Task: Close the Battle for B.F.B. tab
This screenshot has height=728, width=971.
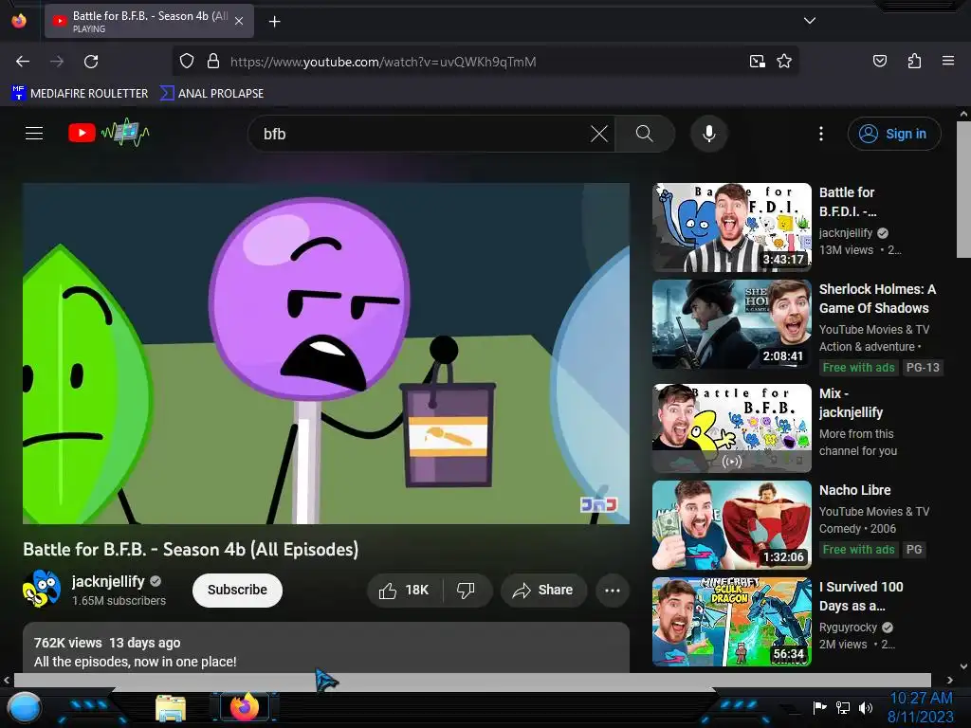Action: coord(239,21)
